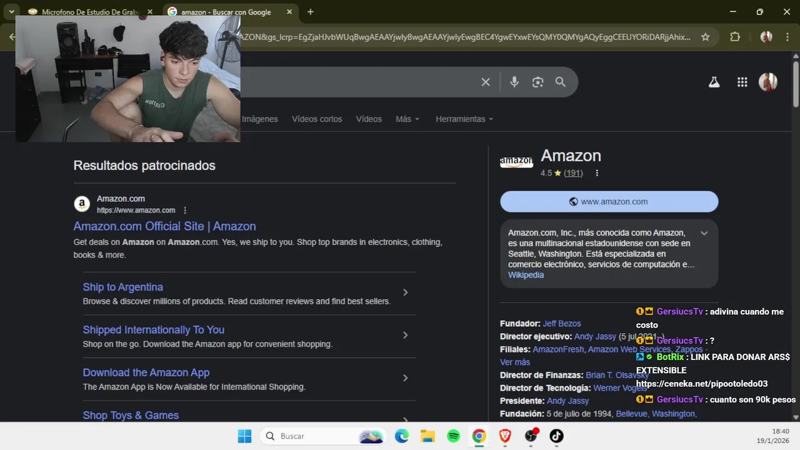Screen dimensions: 800x450
Task: Open Google account profile picture
Action: click(768, 82)
